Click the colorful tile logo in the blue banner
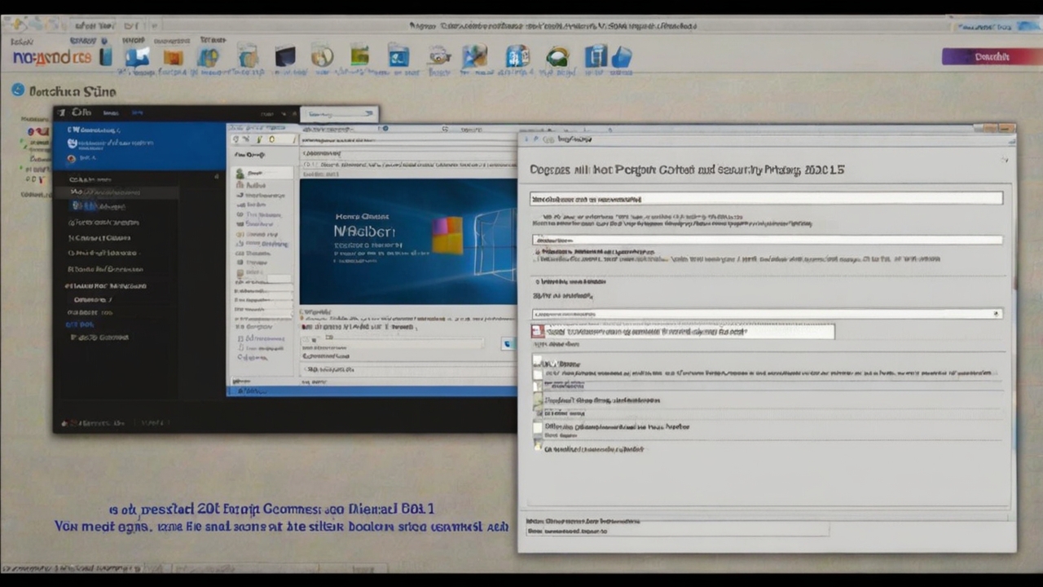 coord(447,234)
